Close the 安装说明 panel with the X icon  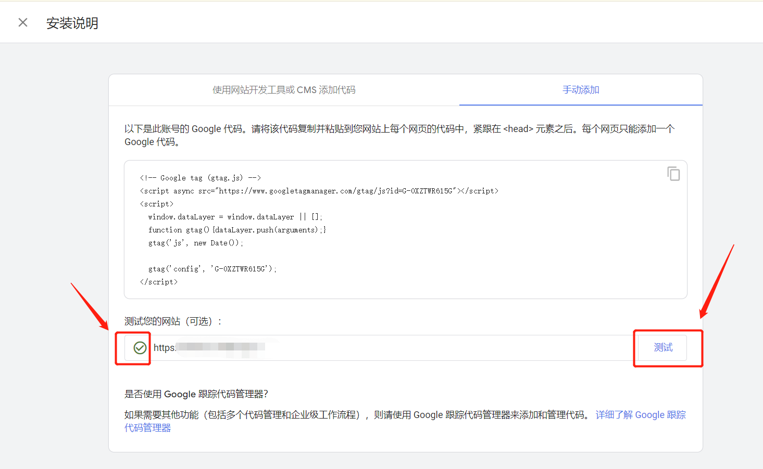[x=23, y=22]
